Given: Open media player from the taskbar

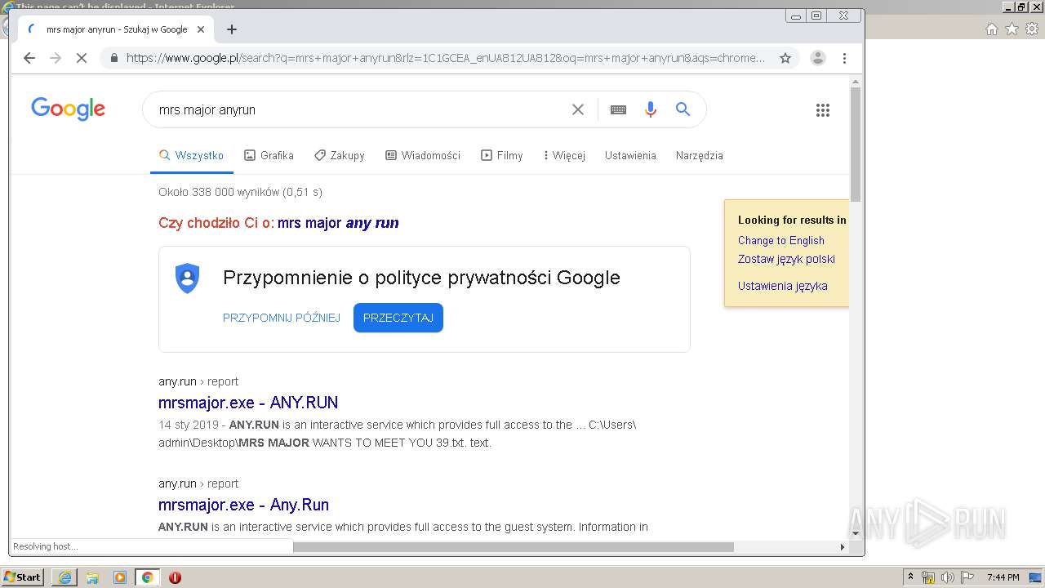Looking at the screenshot, I should [120, 577].
